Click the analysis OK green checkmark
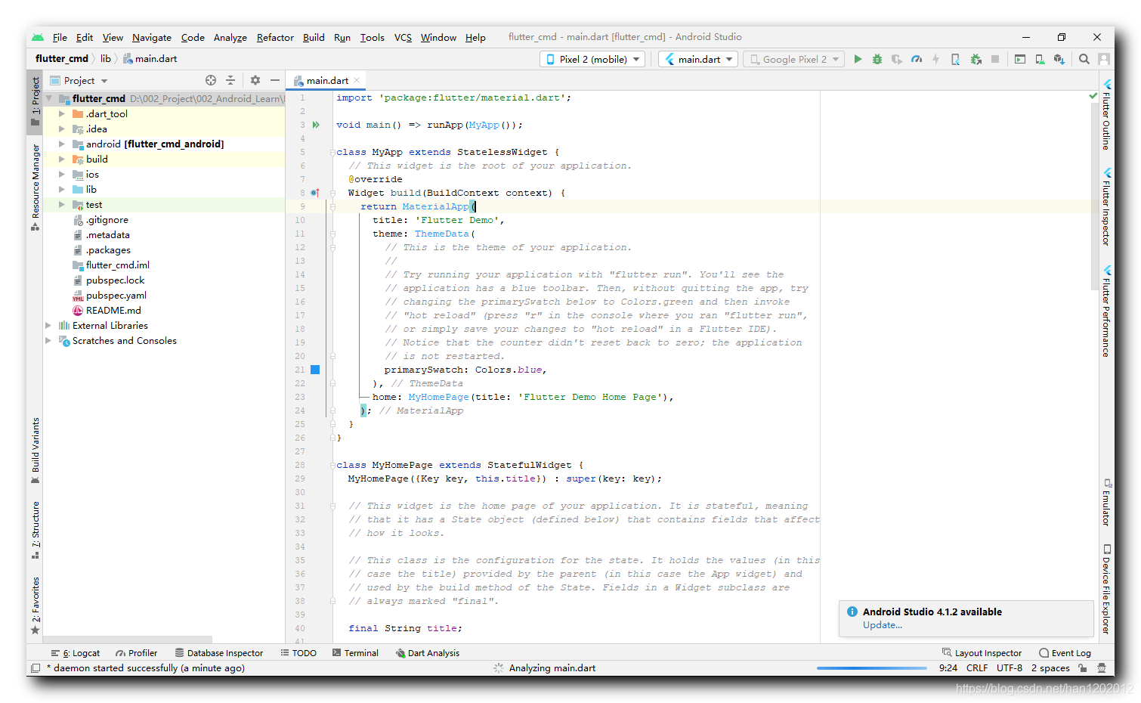This screenshot has width=1141, height=703. 1093,96
